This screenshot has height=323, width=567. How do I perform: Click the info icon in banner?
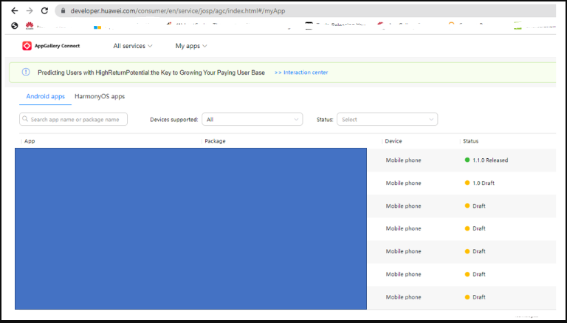[x=26, y=72]
